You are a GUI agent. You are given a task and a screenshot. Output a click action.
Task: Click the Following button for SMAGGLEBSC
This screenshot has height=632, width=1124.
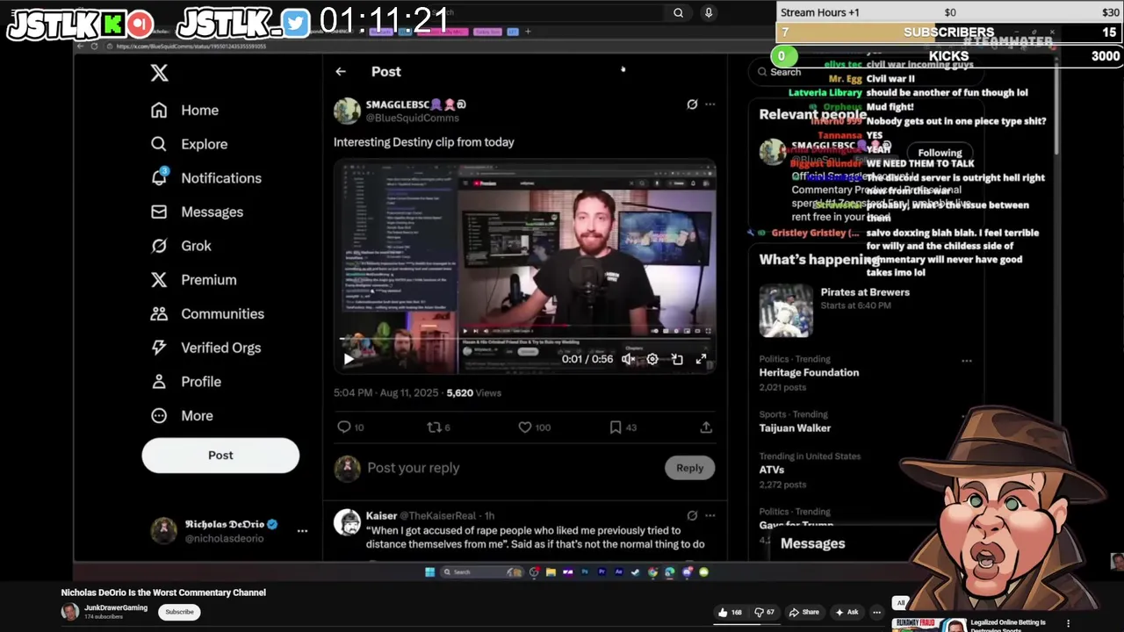pyautogui.click(x=940, y=153)
